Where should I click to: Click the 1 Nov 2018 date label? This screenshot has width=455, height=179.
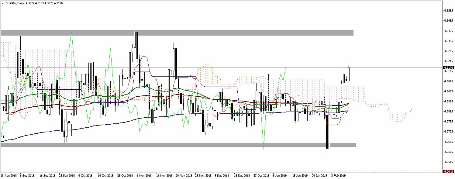point(144,176)
